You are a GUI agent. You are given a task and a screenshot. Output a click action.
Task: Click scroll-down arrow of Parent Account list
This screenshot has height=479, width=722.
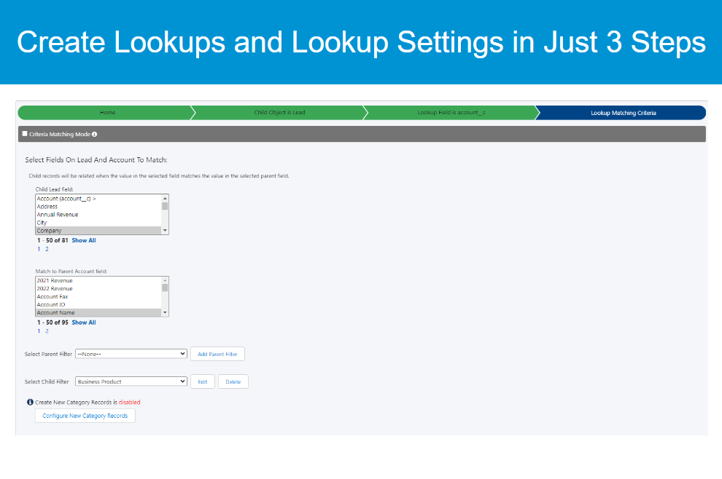pos(165,312)
